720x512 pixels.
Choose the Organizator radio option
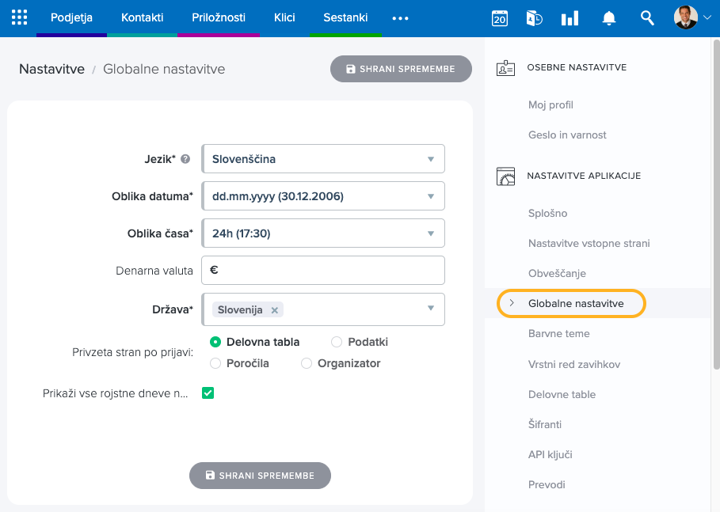307,363
